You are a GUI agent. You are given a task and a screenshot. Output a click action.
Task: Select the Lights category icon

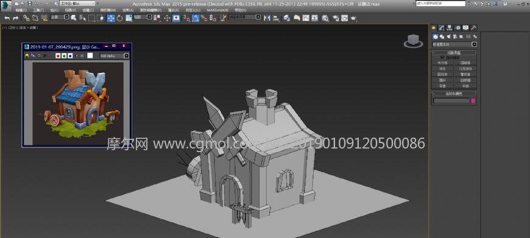tap(448, 37)
